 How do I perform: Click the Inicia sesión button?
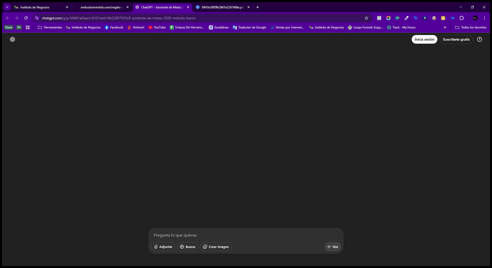[424, 39]
